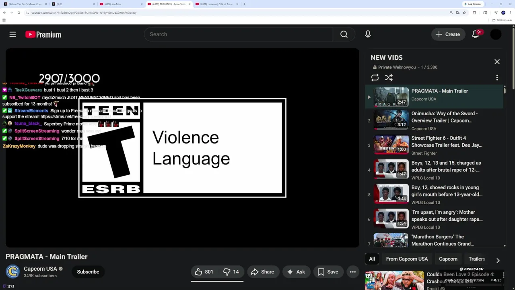This screenshot has width=515, height=290.
Task: View site information icon
Action: pyautogui.click(x=27, y=13)
